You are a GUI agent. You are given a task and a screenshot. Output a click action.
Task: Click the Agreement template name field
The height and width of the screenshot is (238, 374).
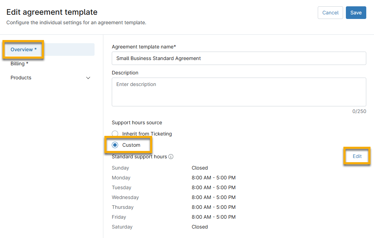coord(239,58)
